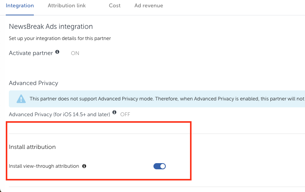The image size is (305, 192).
Task: Click the Install attribution section heading
Action: click(32, 147)
